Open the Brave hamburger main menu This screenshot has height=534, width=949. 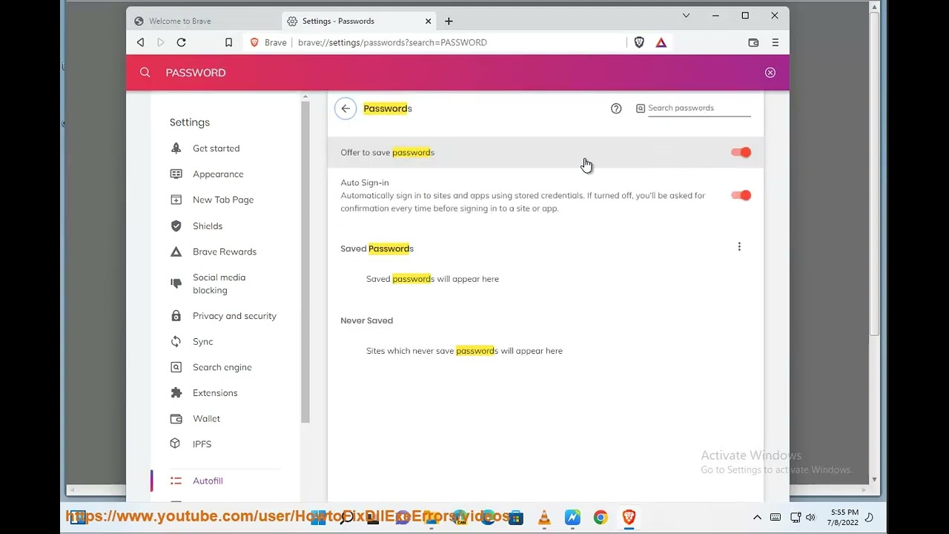[776, 43]
